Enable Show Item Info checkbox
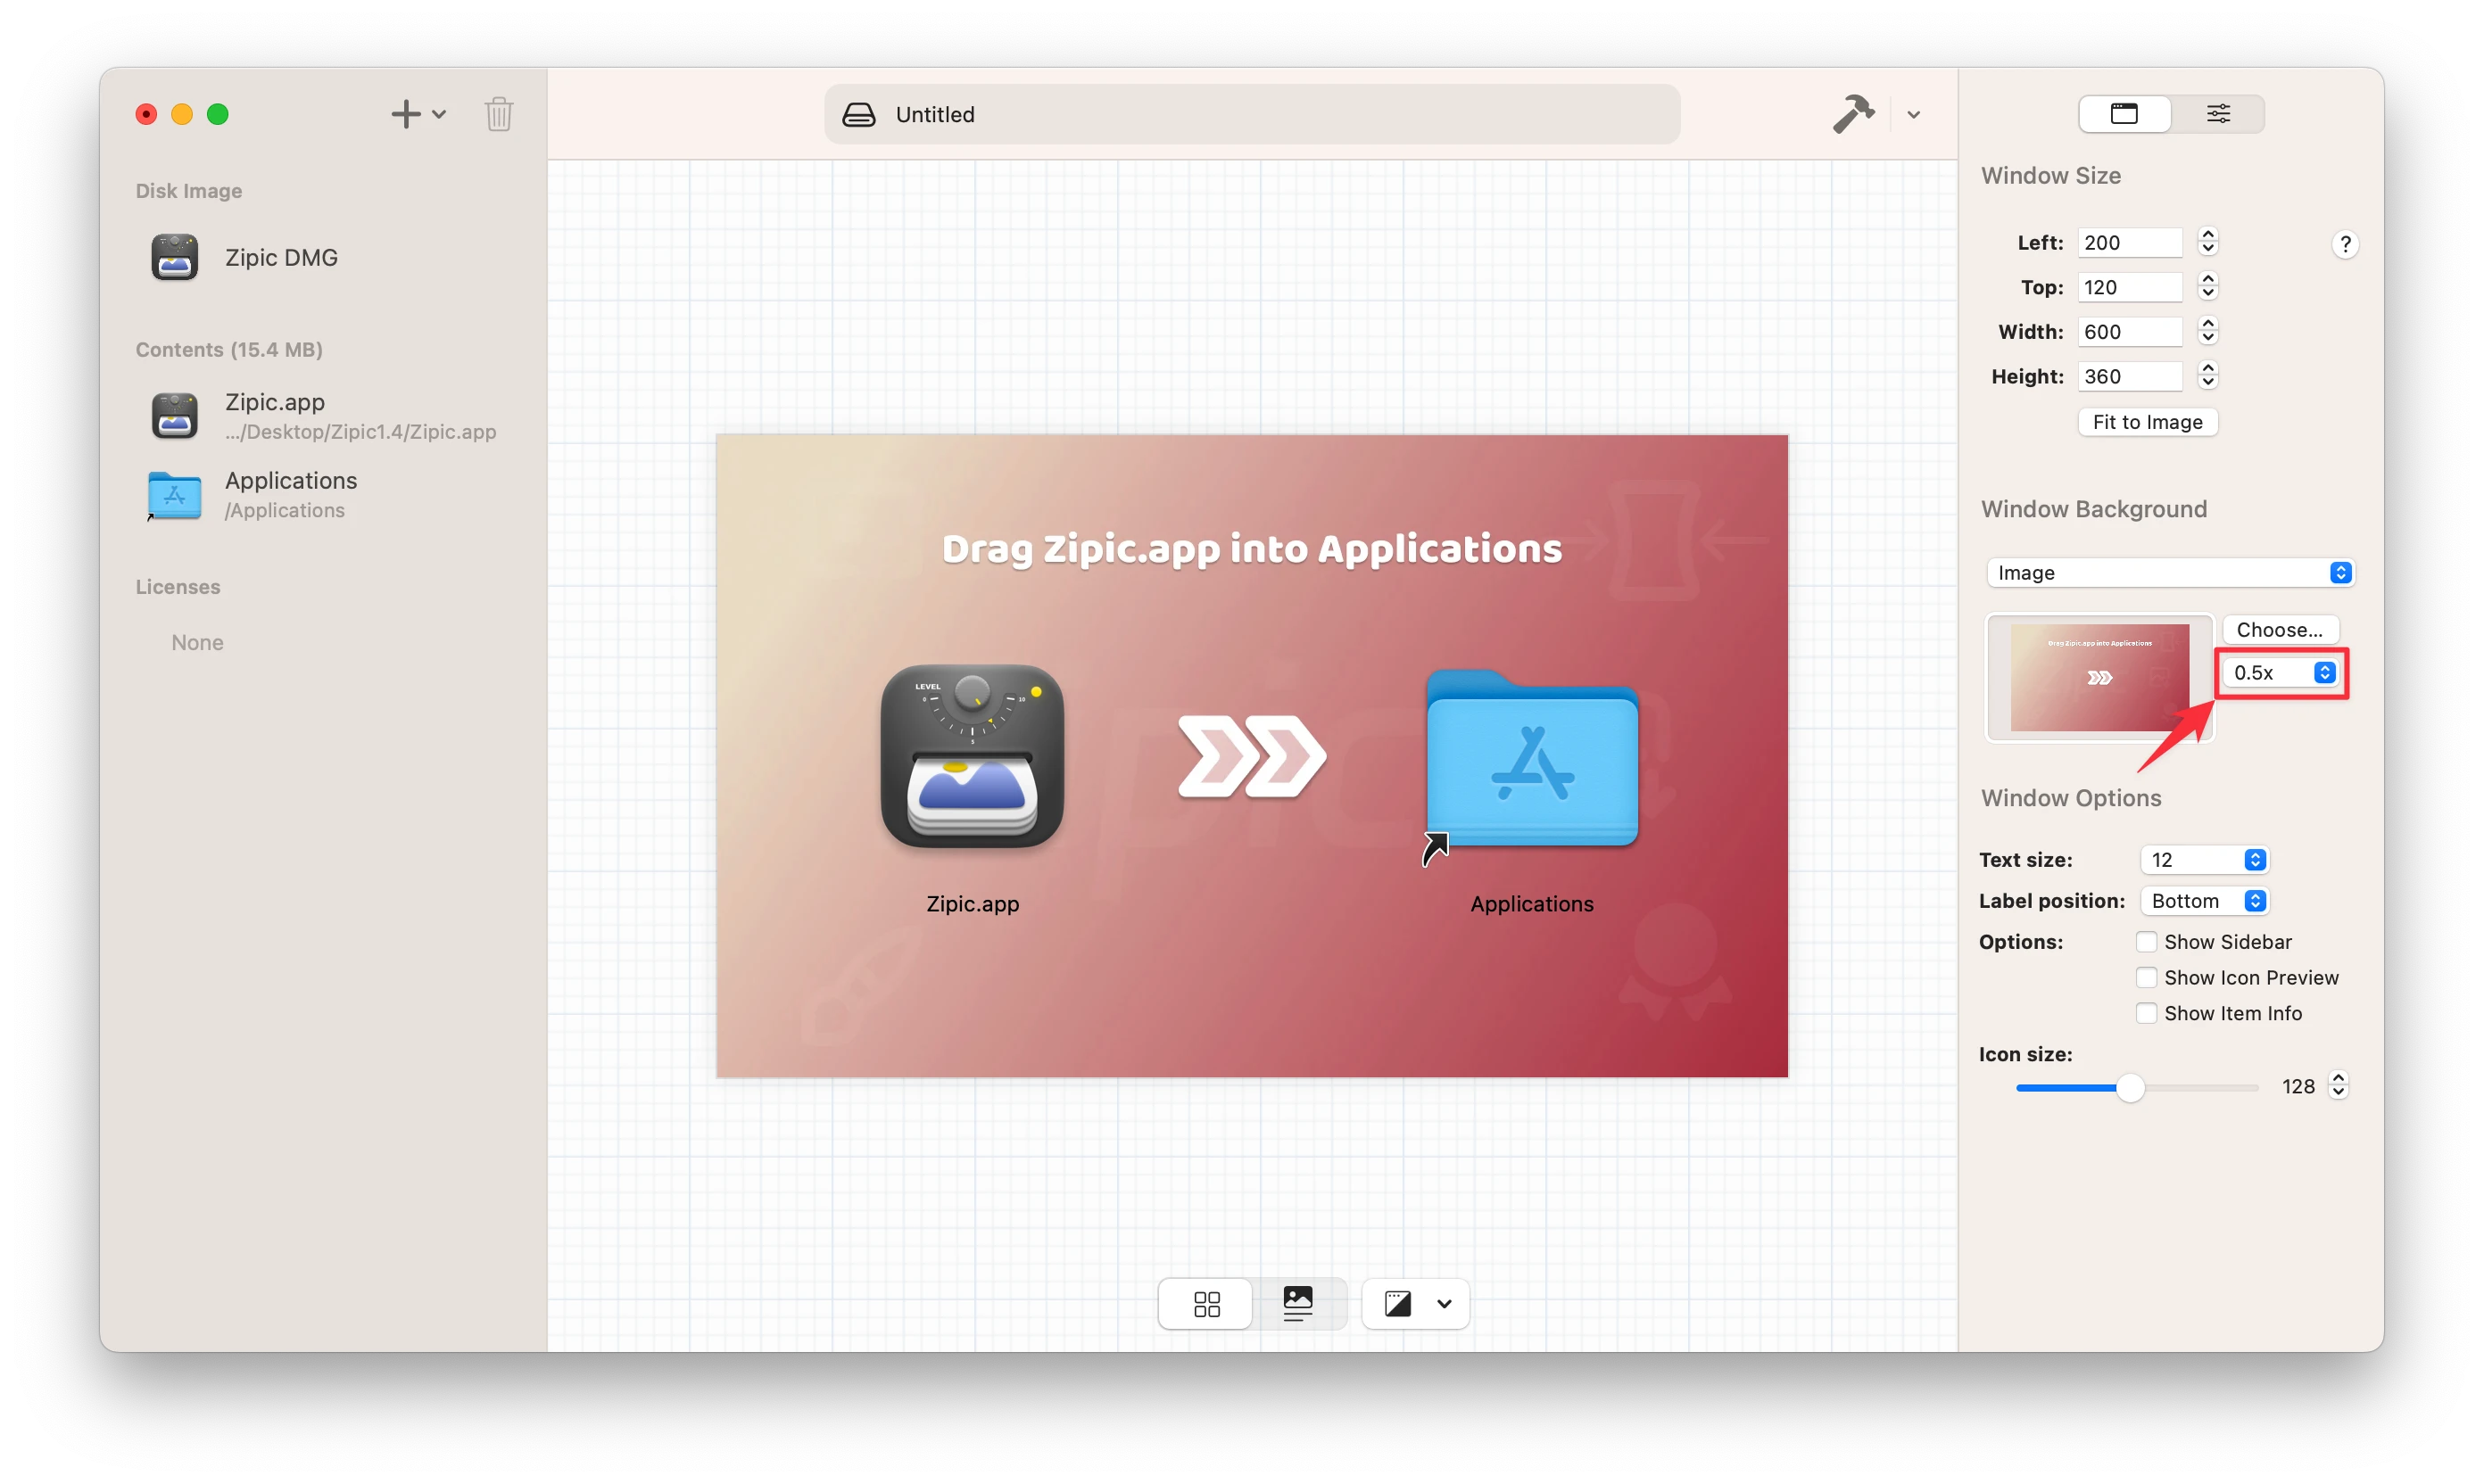 2145,1013
